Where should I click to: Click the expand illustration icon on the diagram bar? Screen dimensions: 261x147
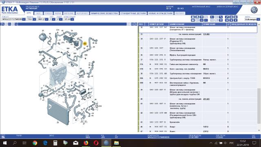(136, 24)
